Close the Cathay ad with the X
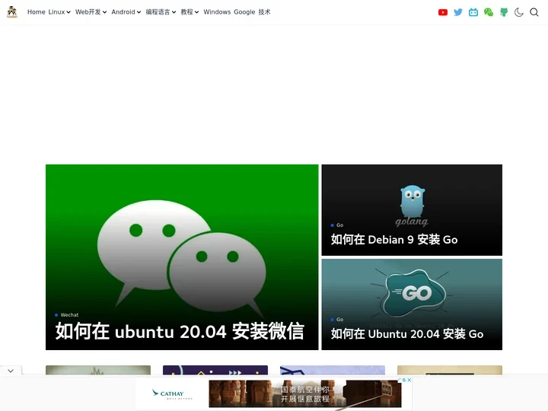 409,380
